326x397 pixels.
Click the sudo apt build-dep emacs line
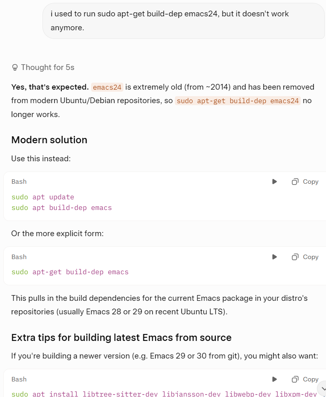click(x=61, y=208)
